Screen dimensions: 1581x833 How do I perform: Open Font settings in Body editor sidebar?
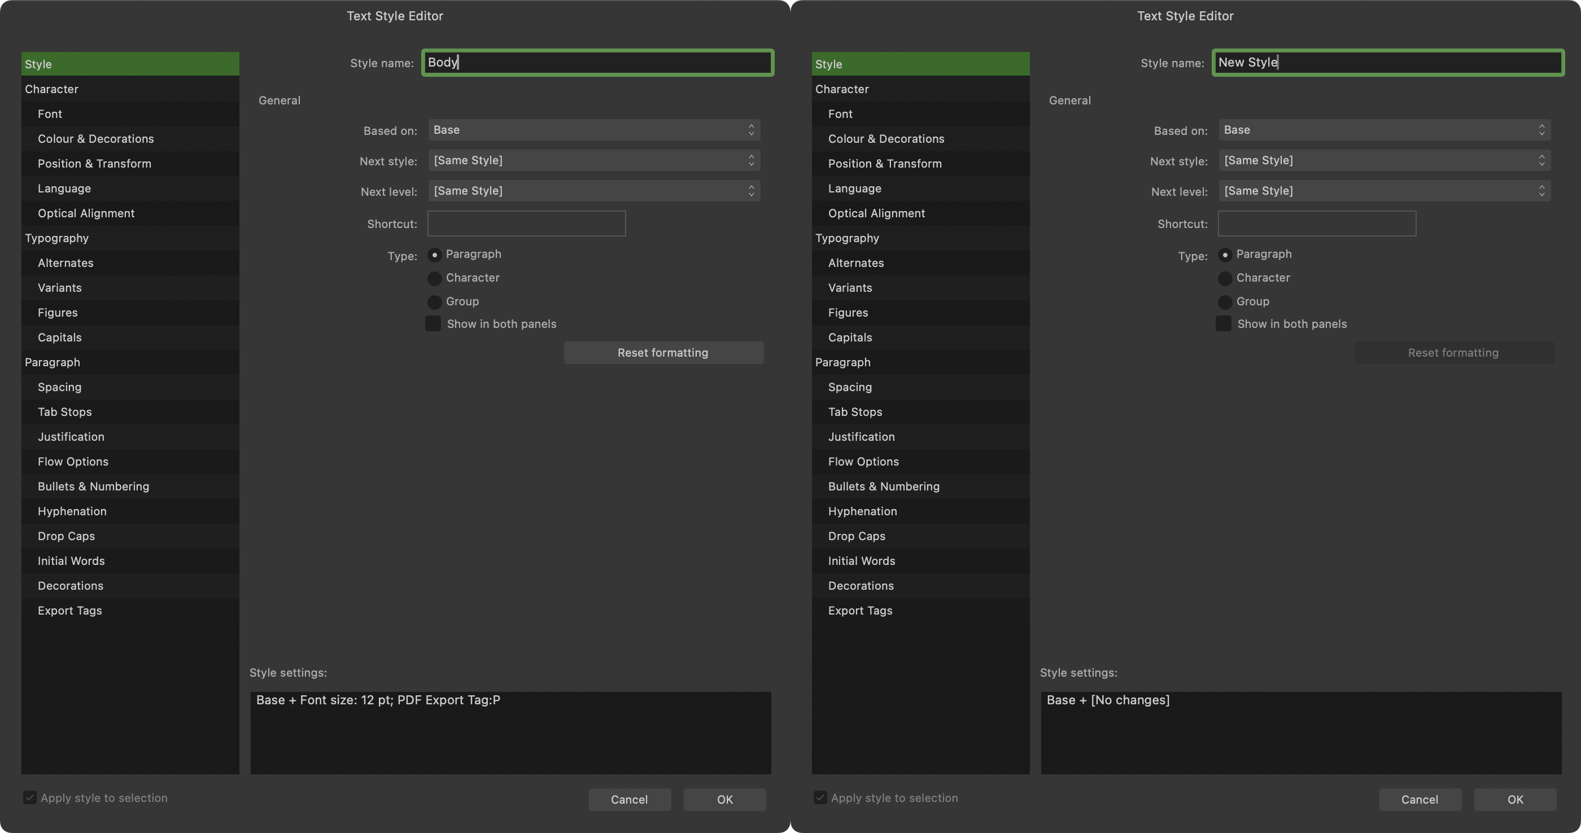tap(130, 113)
